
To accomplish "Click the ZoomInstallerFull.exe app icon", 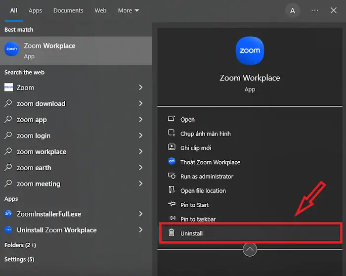I will coord(8,214).
